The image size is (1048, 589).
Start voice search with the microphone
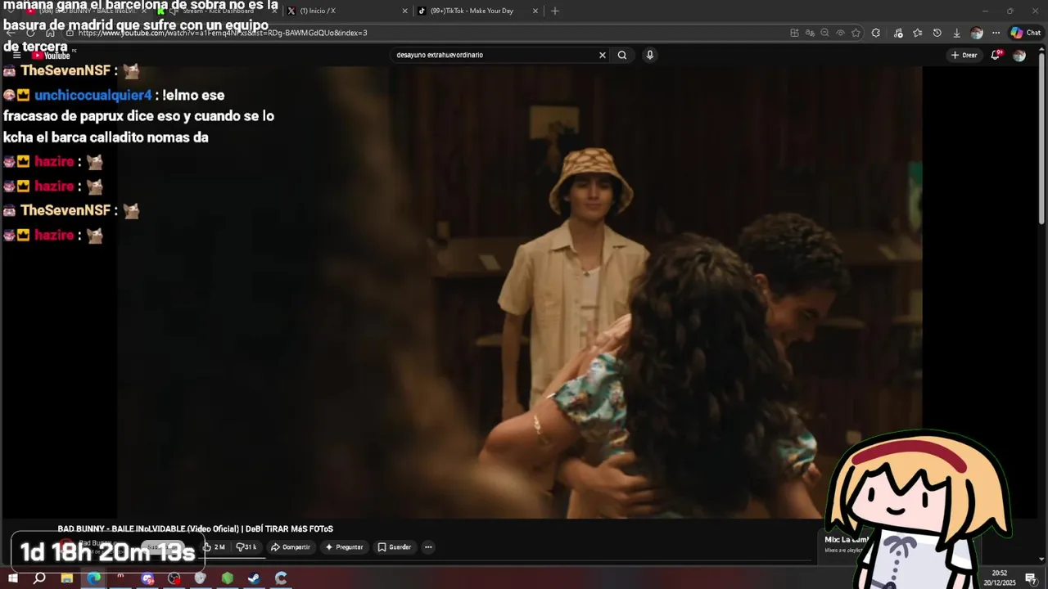[x=650, y=55]
